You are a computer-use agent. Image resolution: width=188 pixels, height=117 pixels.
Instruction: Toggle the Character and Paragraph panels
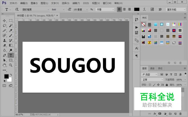[152, 9]
